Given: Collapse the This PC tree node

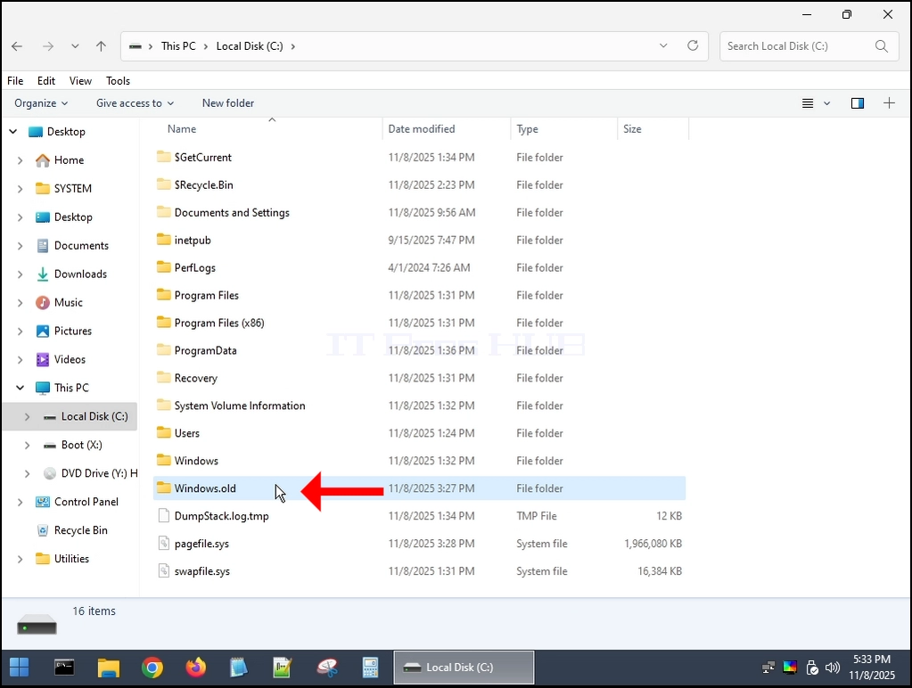Looking at the screenshot, I should (x=20, y=388).
